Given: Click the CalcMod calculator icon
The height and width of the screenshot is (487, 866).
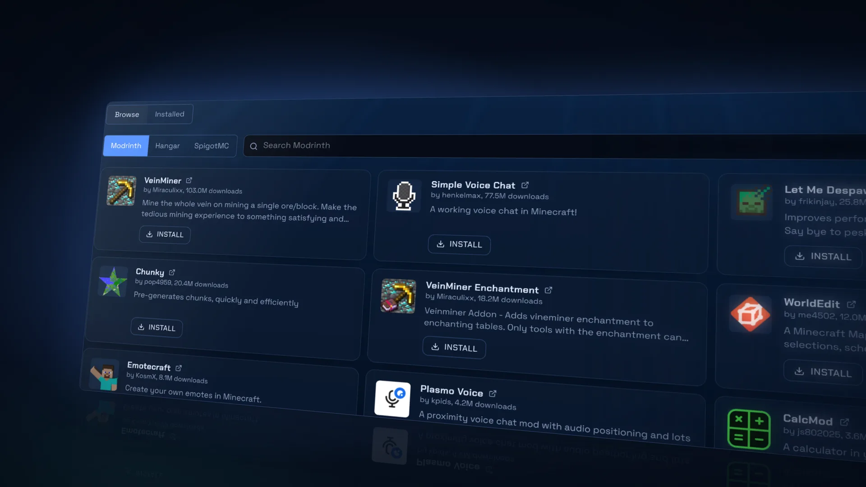Looking at the screenshot, I should (749, 429).
